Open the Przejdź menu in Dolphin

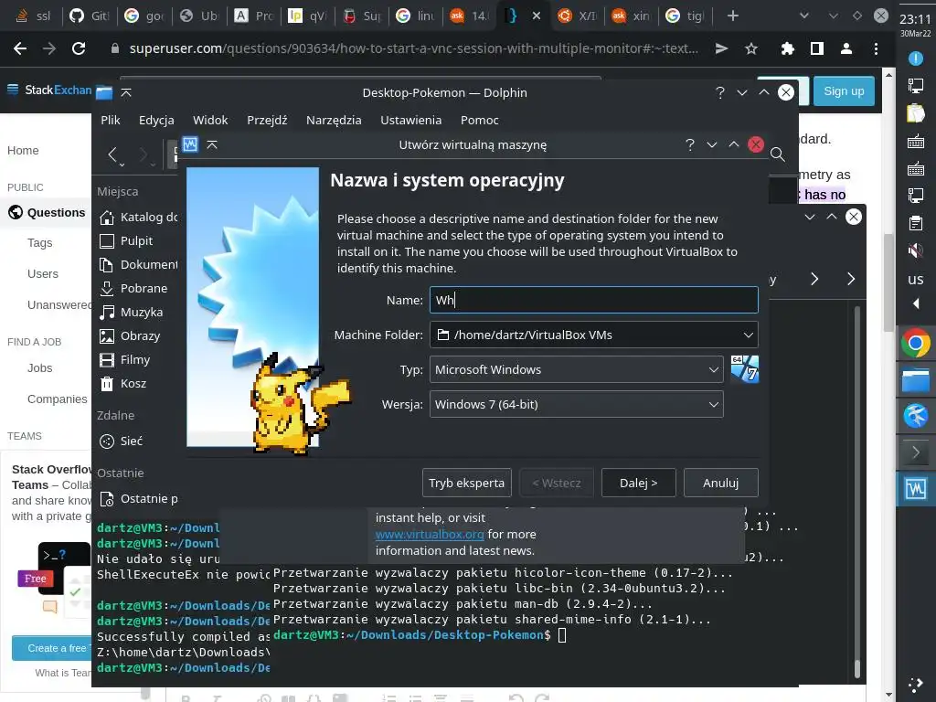pyautogui.click(x=267, y=120)
